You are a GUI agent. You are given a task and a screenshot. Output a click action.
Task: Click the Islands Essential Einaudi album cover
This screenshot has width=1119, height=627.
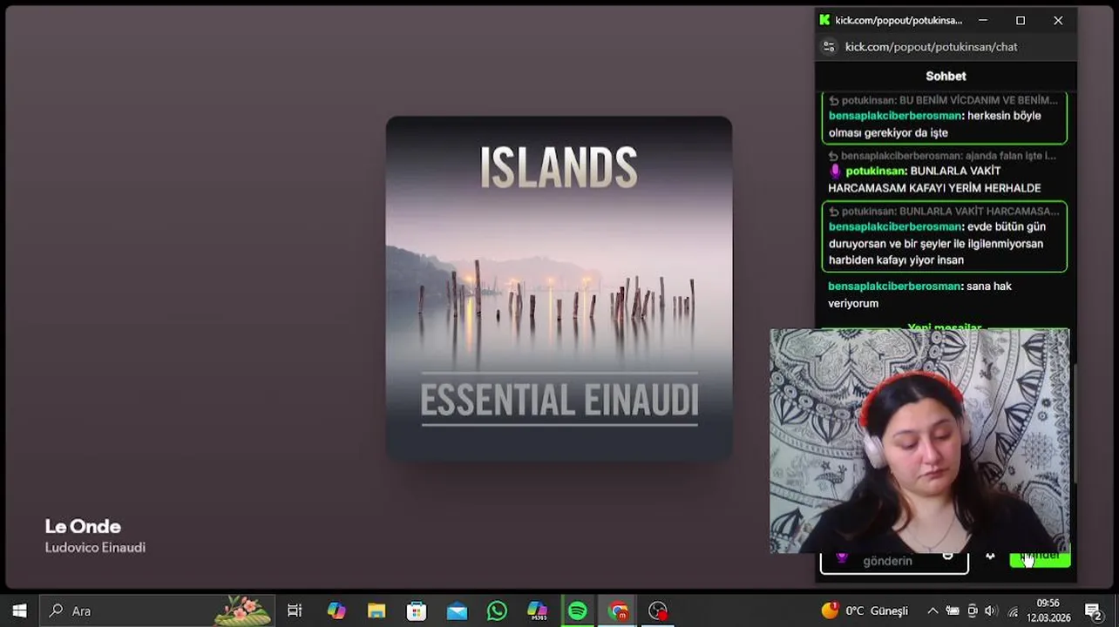559,288
